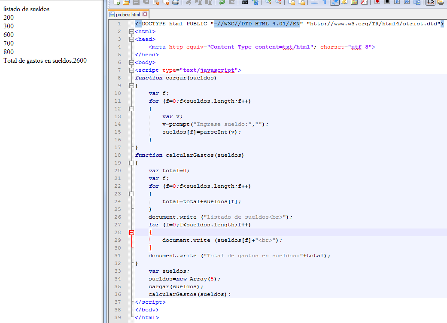The width and height of the screenshot is (447, 323).
Task: Click line number 1 in the margin
Action: tap(119, 24)
